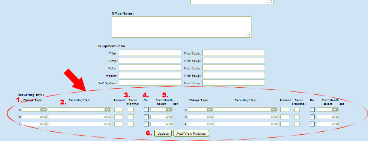Click Recur Months field in row 3
Viewport: 368px width, 141px height.
(131, 124)
